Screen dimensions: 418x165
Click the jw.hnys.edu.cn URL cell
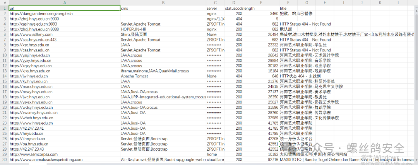[x=65, y=76]
